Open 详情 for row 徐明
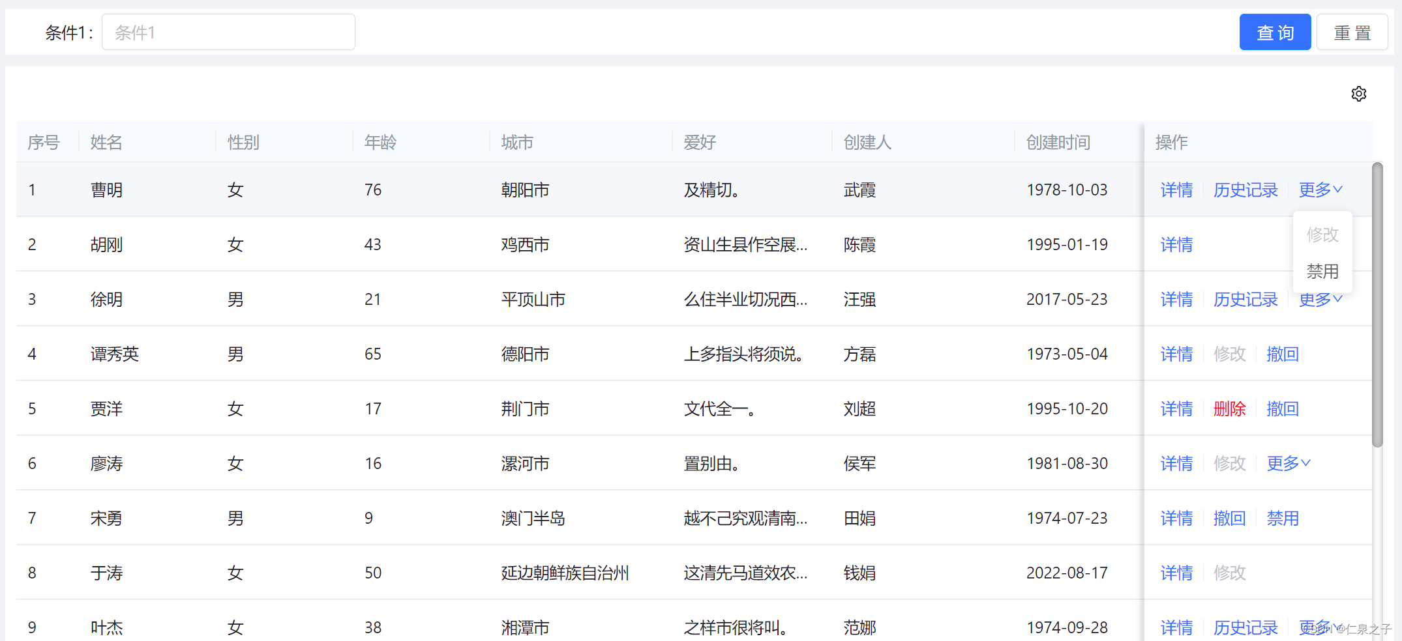 coord(1176,299)
